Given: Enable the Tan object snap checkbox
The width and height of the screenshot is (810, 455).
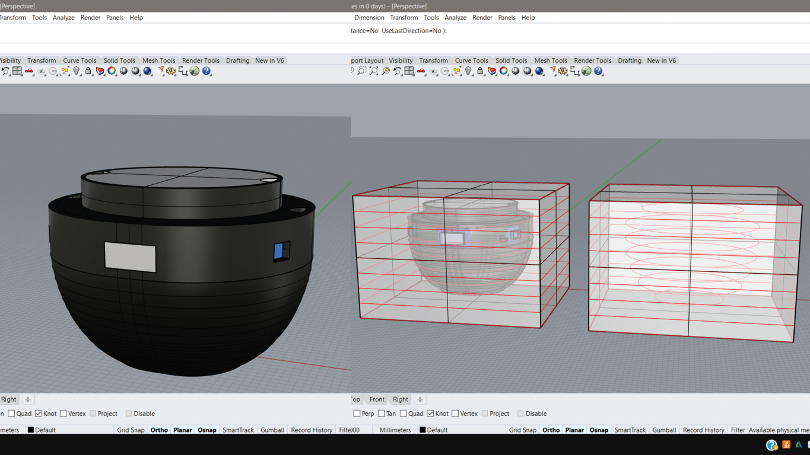Looking at the screenshot, I should (382, 414).
